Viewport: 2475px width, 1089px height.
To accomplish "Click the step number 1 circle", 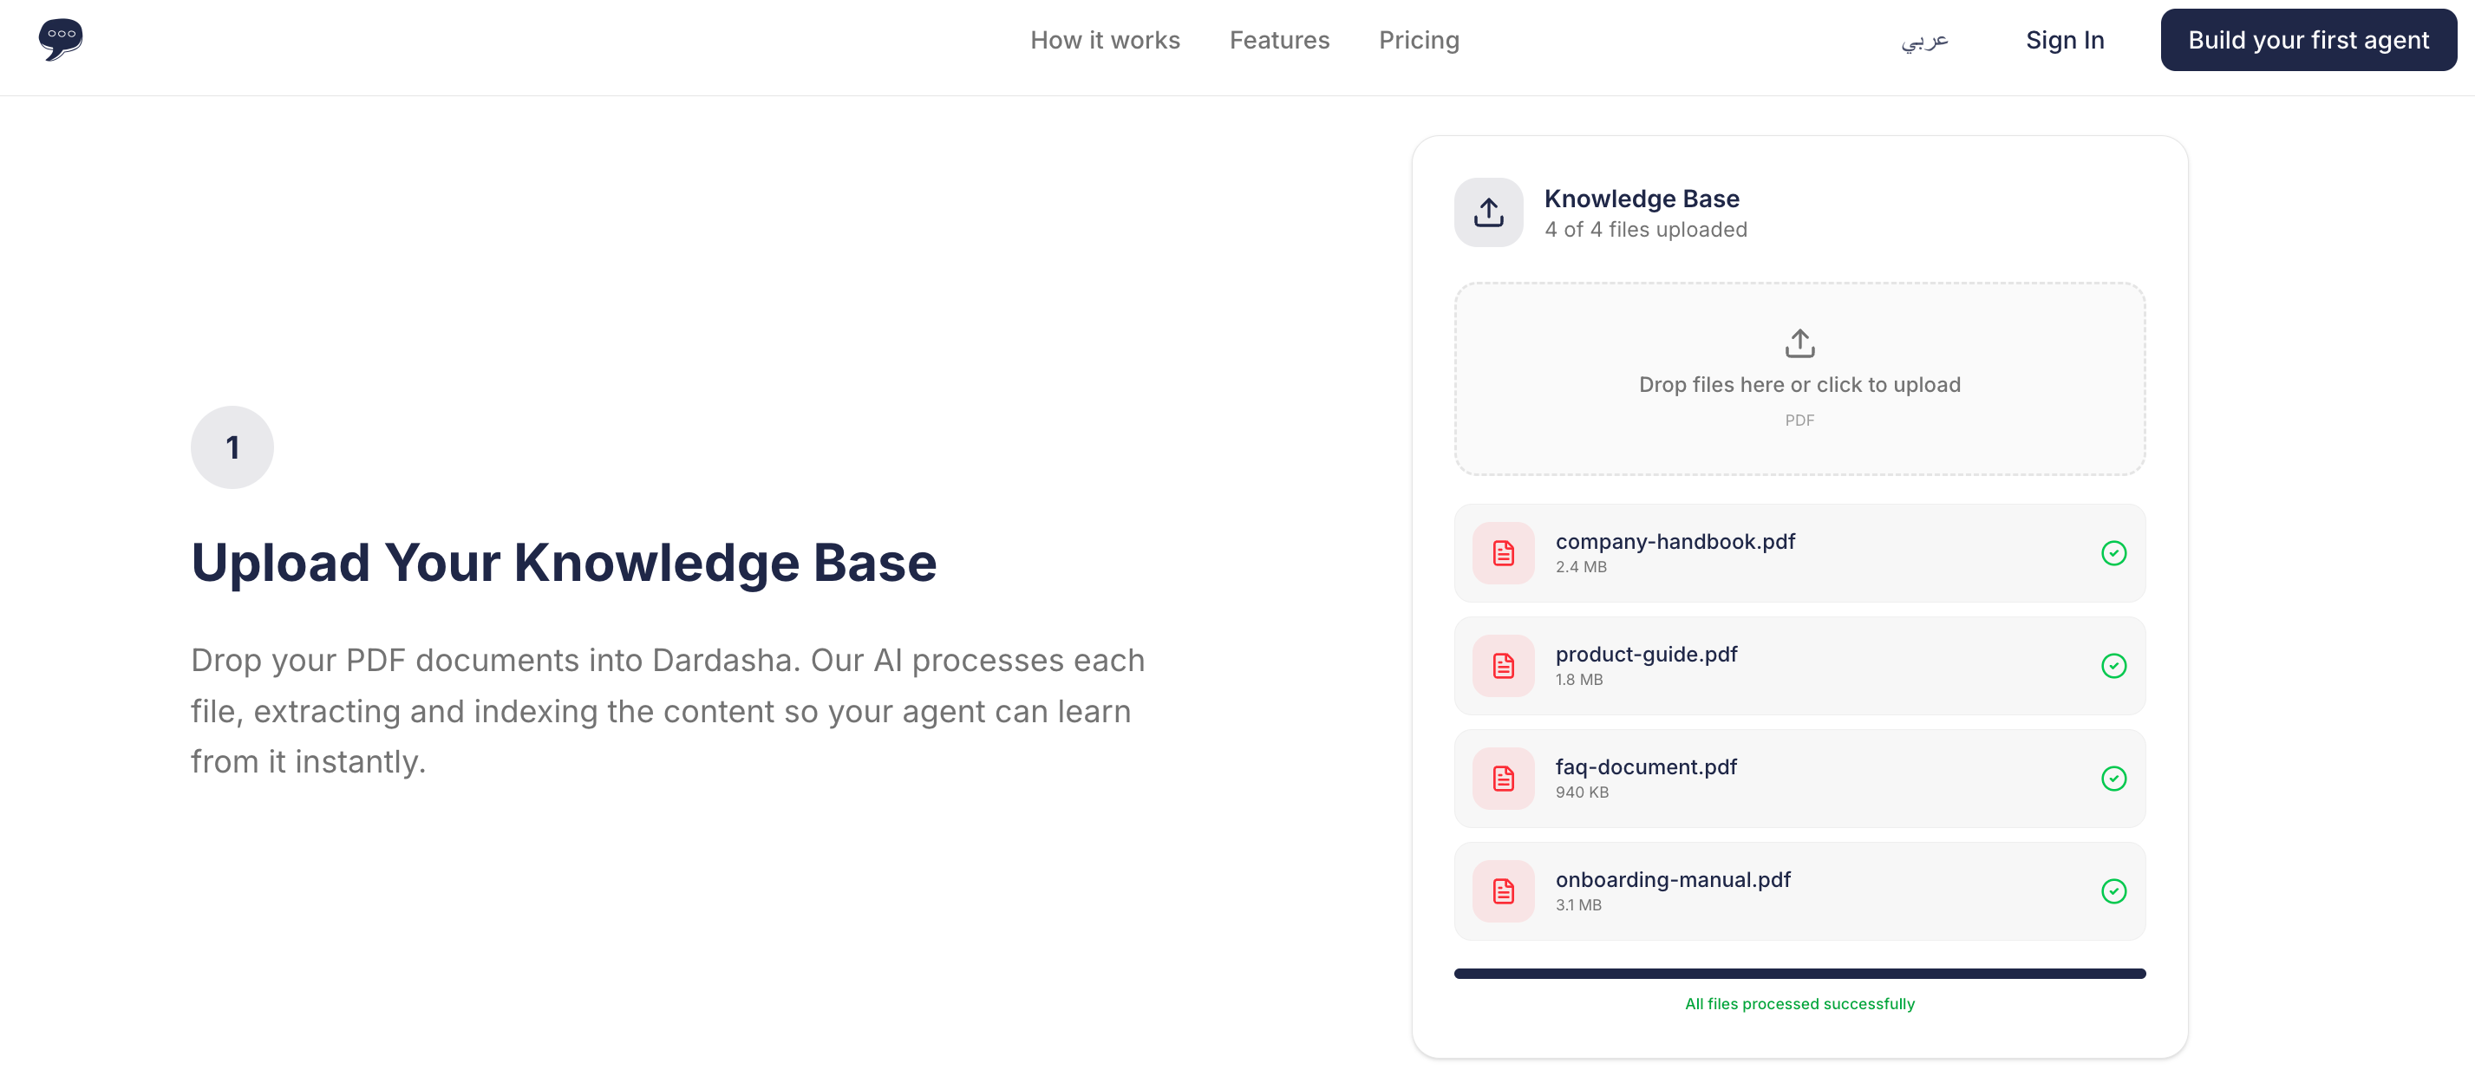I will coord(232,447).
